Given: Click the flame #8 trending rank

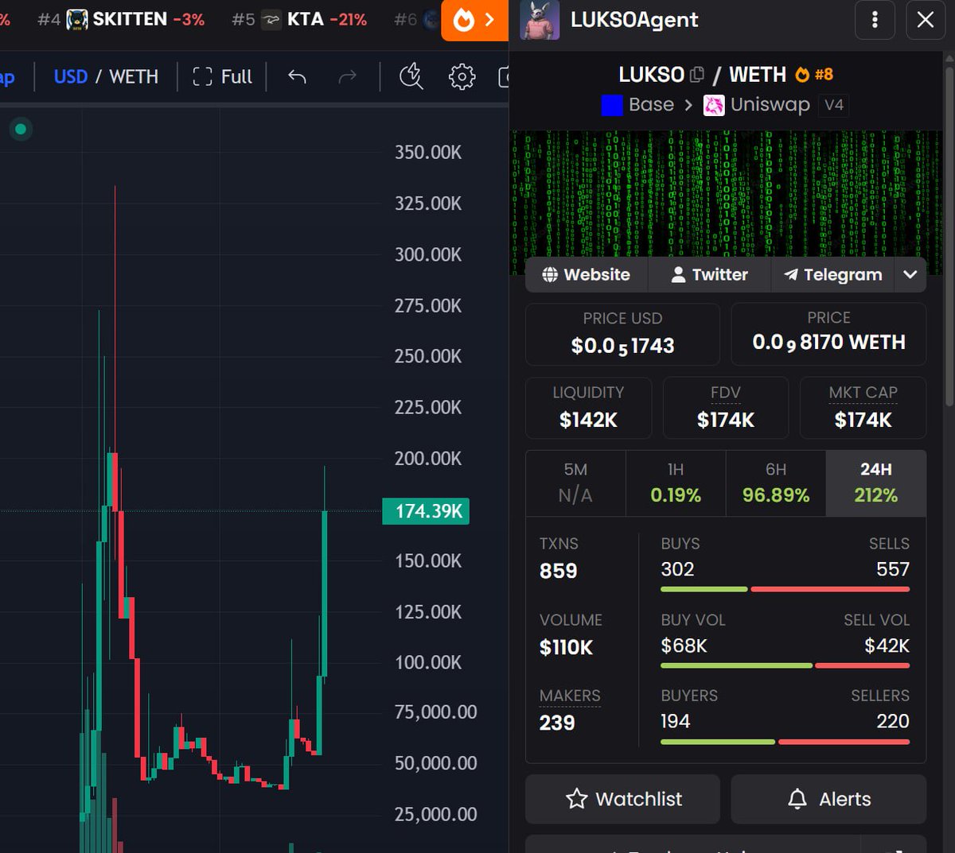Looking at the screenshot, I should coord(814,75).
